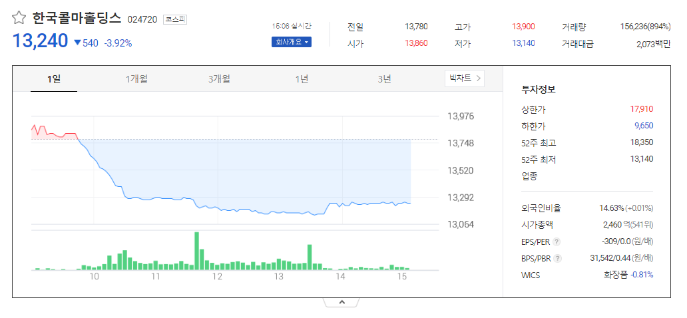This screenshot has height=318, width=687.
Task: Switch to the 3개월 chart tab
Action: [219, 79]
